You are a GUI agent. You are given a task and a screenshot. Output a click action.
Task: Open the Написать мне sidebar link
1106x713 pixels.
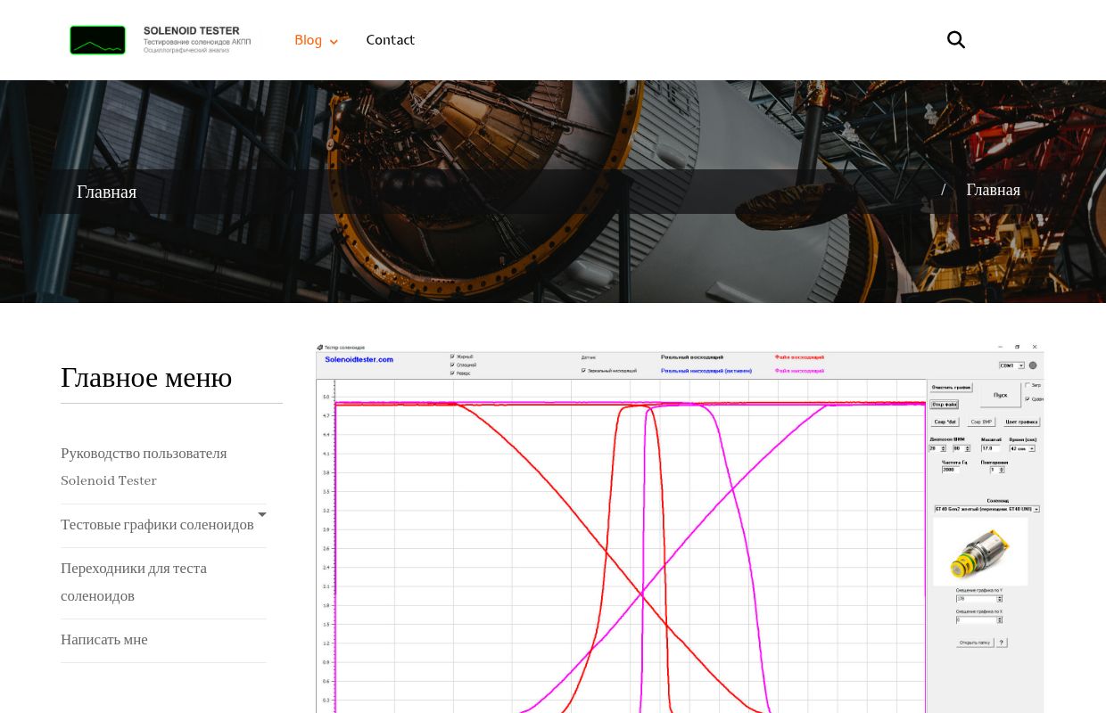point(104,640)
